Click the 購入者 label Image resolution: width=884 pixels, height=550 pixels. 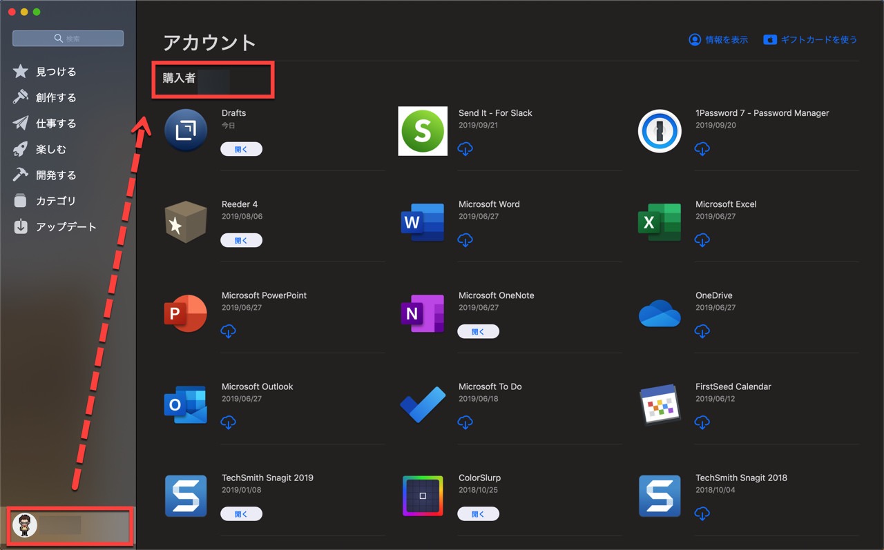click(179, 79)
